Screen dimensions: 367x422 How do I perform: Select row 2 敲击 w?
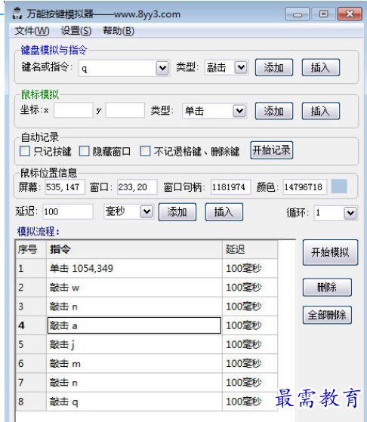tap(146, 288)
